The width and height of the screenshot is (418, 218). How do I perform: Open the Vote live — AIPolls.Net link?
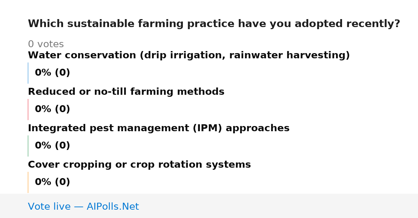tap(83, 207)
